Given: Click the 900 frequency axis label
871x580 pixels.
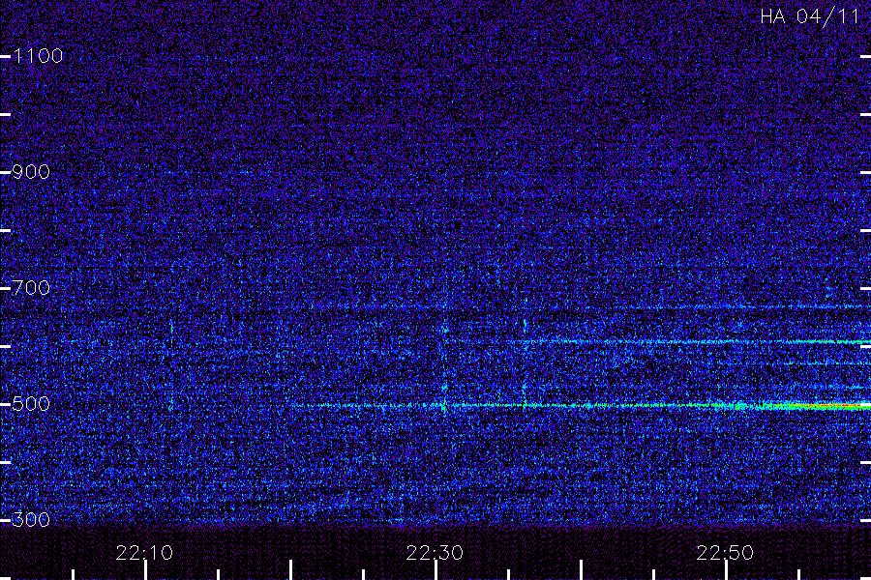Looking at the screenshot, I should pos(31,171).
